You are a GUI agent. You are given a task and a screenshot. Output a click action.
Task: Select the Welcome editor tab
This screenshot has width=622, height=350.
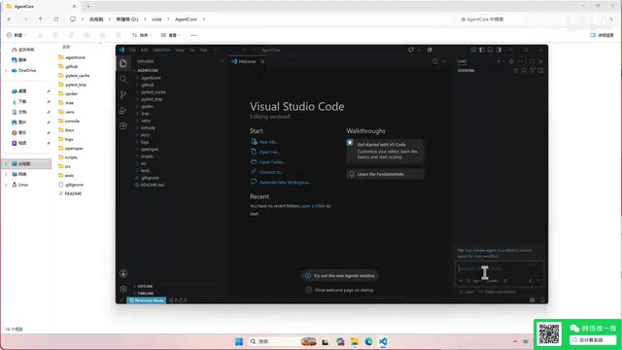coord(247,61)
